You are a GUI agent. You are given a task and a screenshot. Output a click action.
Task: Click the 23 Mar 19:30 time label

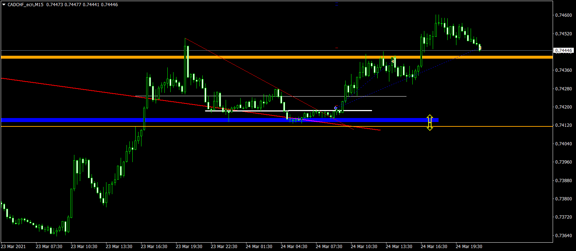(189, 247)
